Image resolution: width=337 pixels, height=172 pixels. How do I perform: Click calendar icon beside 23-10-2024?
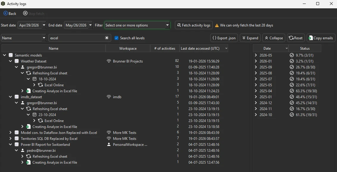(35, 115)
